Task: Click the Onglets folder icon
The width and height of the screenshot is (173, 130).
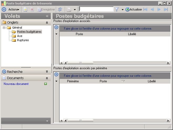Action: click(x=4, y=22)
